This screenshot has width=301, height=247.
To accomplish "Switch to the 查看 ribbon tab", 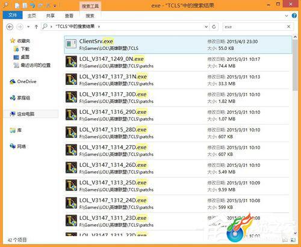I will click(x=69, y=16).
